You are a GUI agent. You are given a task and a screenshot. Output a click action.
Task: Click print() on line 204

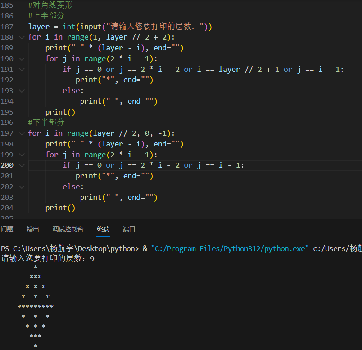click(x=60, y=208)
